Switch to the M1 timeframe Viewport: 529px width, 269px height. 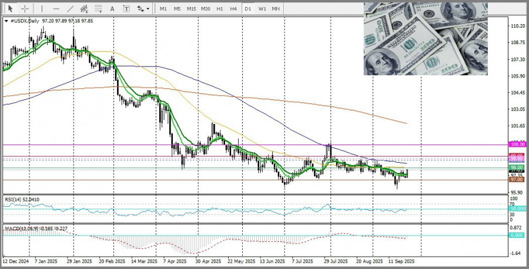click(163, 9)
